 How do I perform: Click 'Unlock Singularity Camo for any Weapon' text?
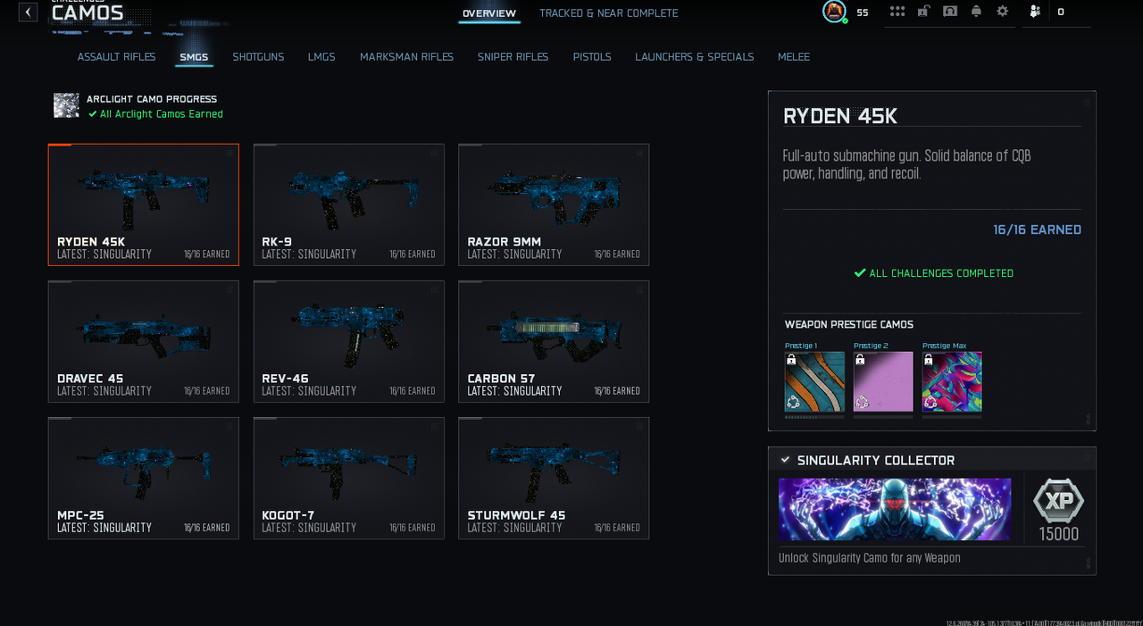click(x=870, y=558)
